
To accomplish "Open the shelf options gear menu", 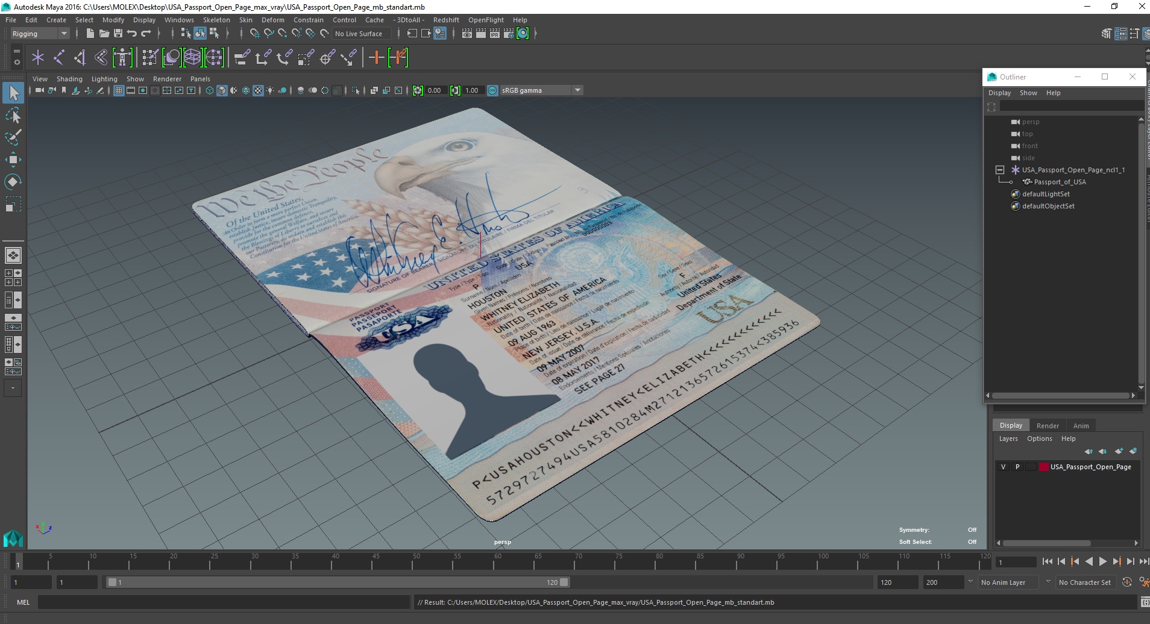I will tap(17, 62).
